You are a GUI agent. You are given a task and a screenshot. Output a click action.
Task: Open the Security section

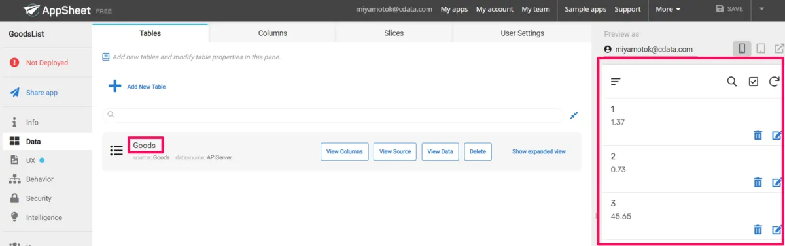coord(39,198)
